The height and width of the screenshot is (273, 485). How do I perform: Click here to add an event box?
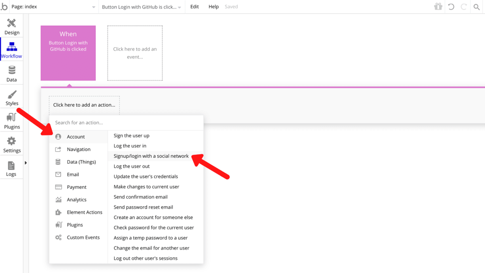pos(135,53)
